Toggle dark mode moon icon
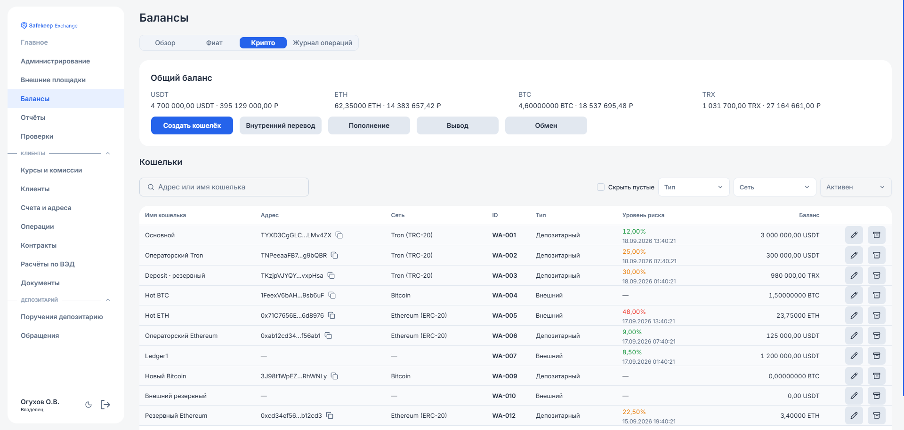Image resolution: width=904 pixels, height=430 pixels. [x=89, y=405]
